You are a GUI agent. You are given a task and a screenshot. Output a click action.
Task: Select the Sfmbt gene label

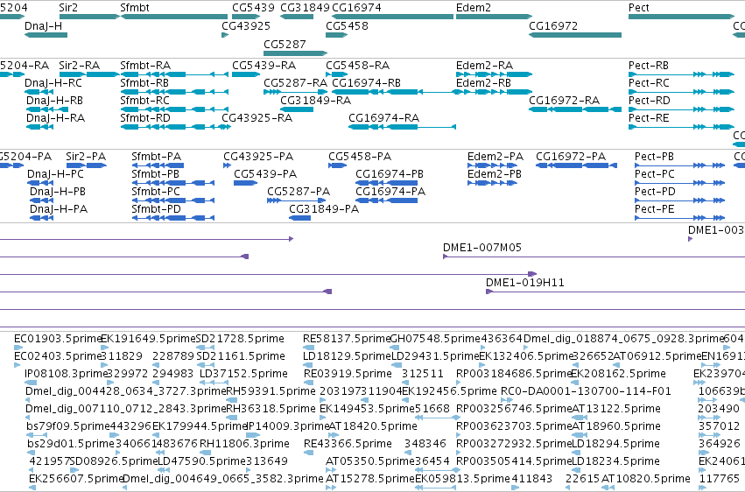coord(135,8)
